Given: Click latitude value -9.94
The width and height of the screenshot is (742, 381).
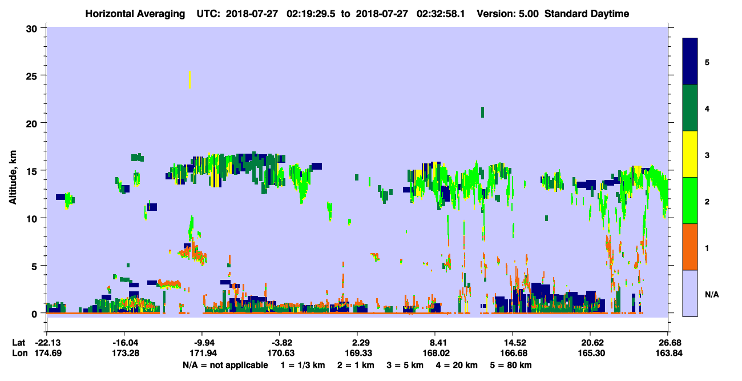Looking at the screenshot, I should [202, 343].
